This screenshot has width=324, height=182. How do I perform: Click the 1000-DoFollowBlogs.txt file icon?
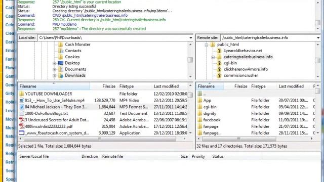point(21,113)
